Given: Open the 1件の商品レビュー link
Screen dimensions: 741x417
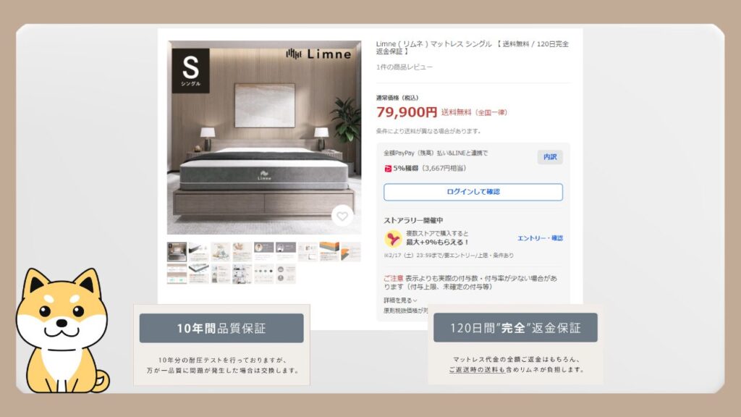Looking at the screenshot, I should tap(404, 67).
